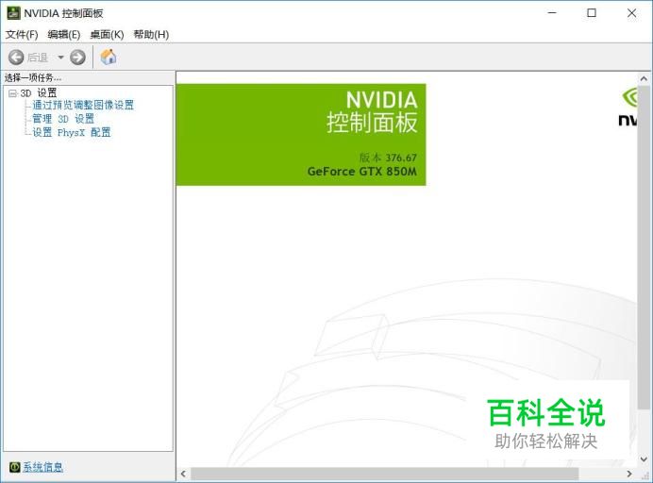Click the Forward arrow icon in toolbar
This screenshot has height=483, width=653.
point(77,57)
